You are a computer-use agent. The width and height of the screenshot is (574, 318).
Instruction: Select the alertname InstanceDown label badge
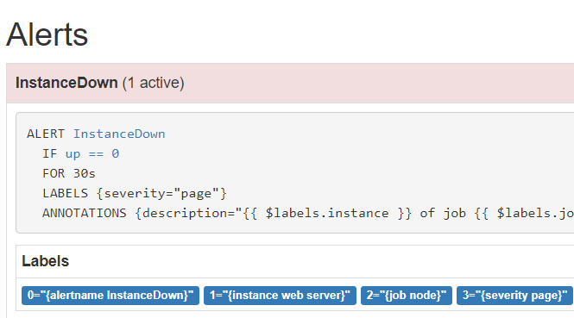(110, 296)
